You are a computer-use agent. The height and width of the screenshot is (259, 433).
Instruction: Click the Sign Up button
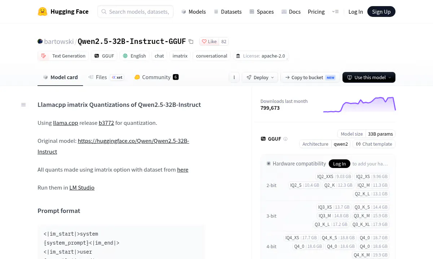[x=381, y=12]
